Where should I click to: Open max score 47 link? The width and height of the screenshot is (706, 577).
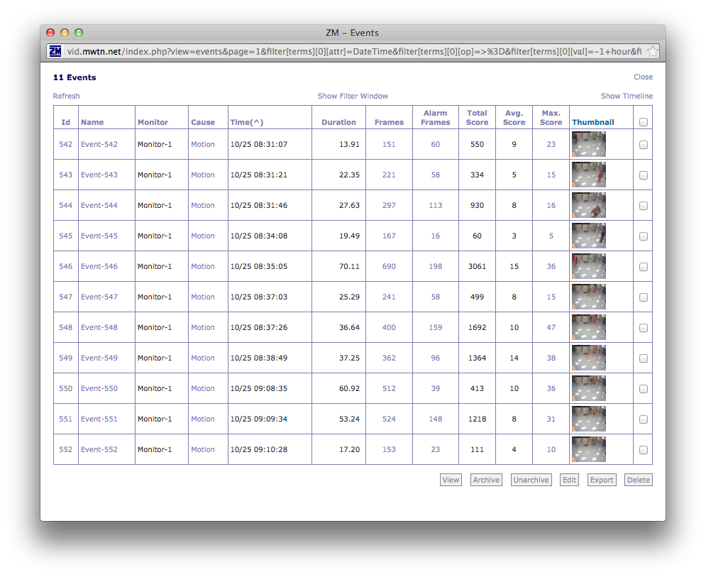[551, 327]
